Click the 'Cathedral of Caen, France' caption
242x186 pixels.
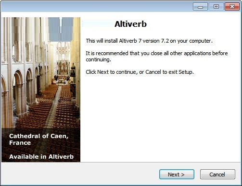[39, 139]
